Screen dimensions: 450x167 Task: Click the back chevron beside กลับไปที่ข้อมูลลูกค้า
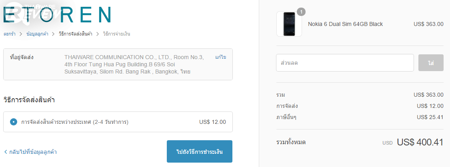(x=6, y=152)
